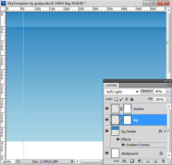Click the Gradient Overlay effect label
The width and height of the screenshot is (172, 165).
138,145
